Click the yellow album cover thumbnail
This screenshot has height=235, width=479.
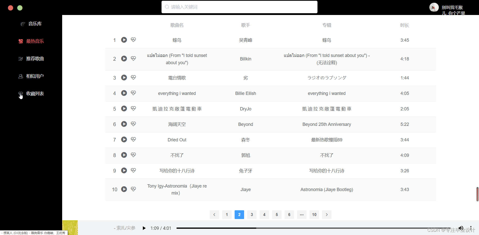70,228
